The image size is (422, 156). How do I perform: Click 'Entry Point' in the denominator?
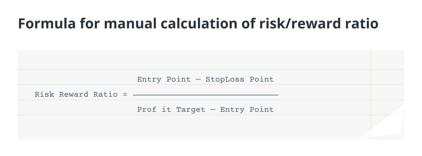[x=247, y=110]
